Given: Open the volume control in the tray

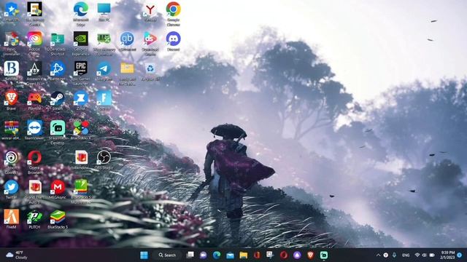Looking at the screenshot, I should pos(425,255).
